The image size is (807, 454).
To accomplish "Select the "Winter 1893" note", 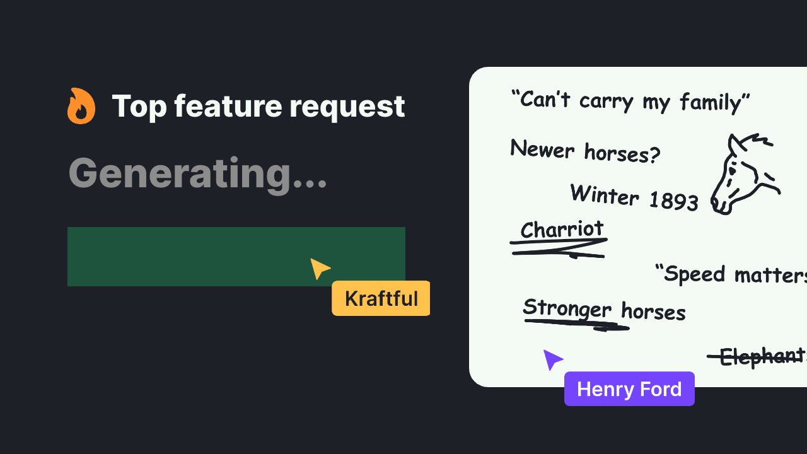I will click(634, 197).
